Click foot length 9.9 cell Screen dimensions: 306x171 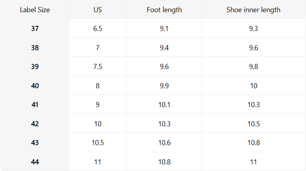164,86
